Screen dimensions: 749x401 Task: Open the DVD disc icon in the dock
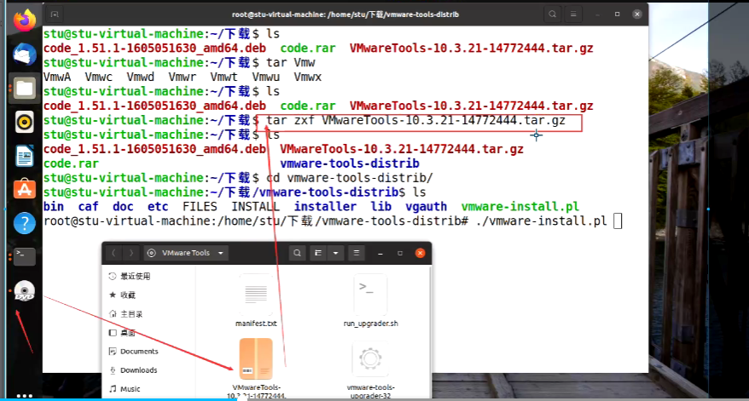coord(25,290)
